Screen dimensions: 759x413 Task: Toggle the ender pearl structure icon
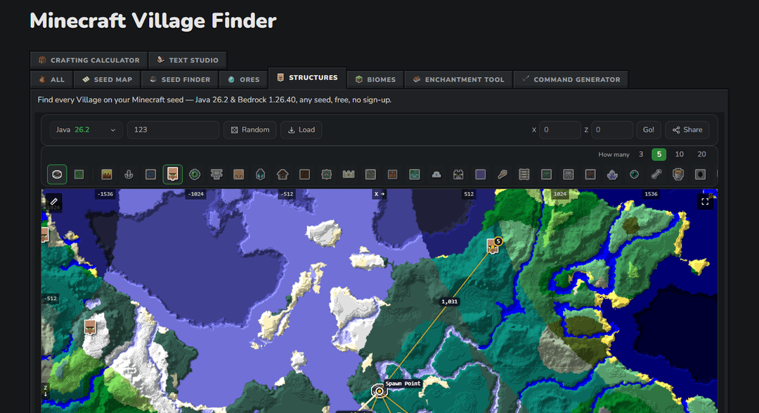(x=634, y=175)
